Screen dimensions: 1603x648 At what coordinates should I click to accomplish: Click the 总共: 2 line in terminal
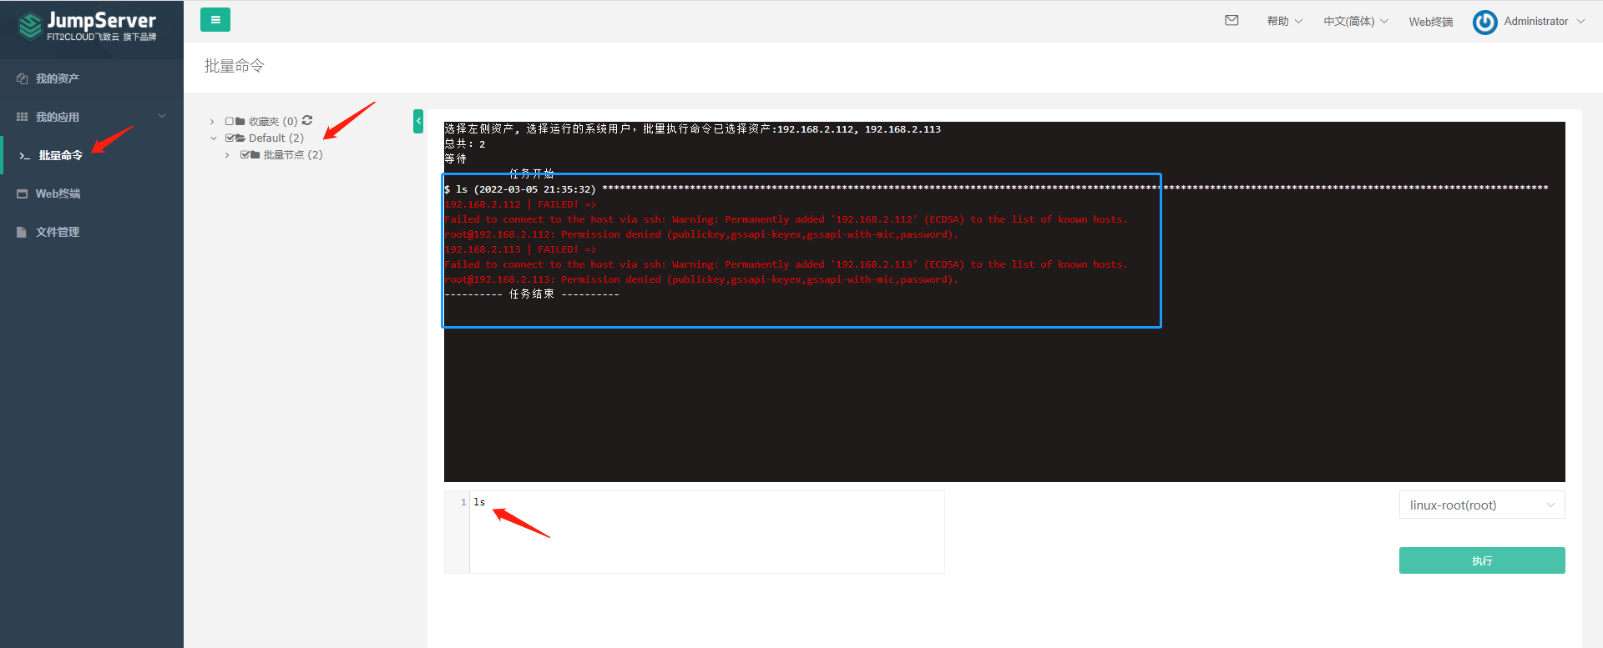(465, 144)
